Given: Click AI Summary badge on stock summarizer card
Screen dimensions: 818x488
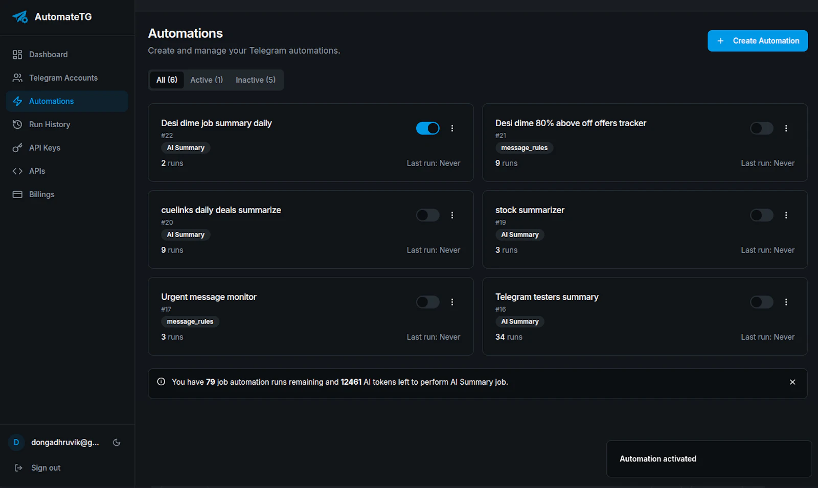Looking at the screenshot, I should (x=520, y=235).
